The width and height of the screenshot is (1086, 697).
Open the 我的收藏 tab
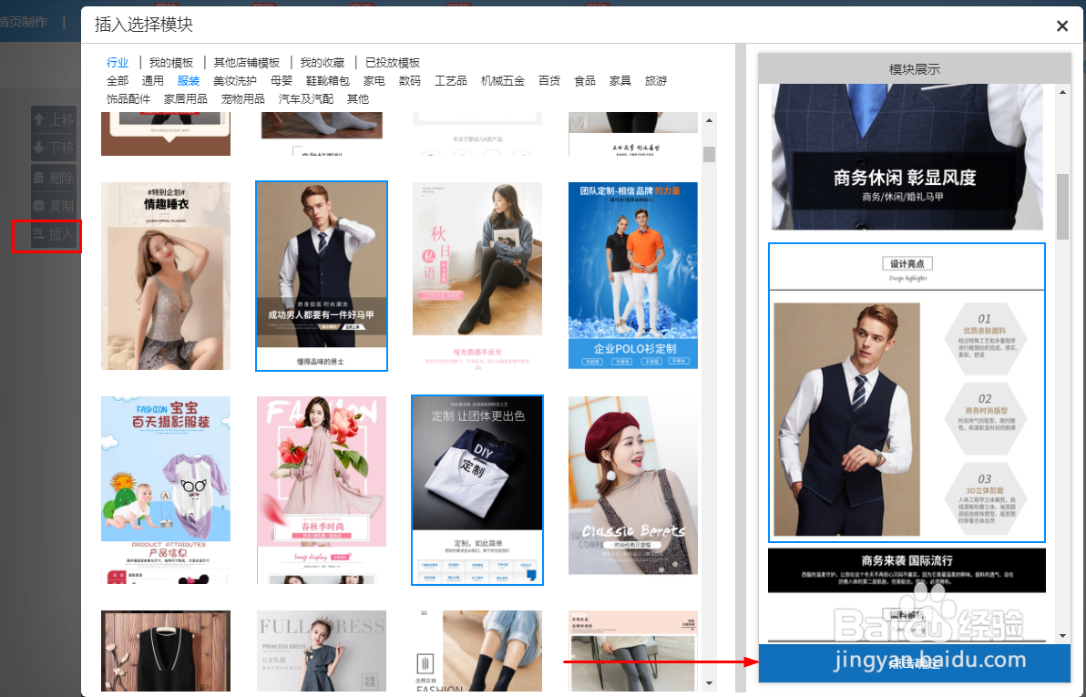[323, 62]
